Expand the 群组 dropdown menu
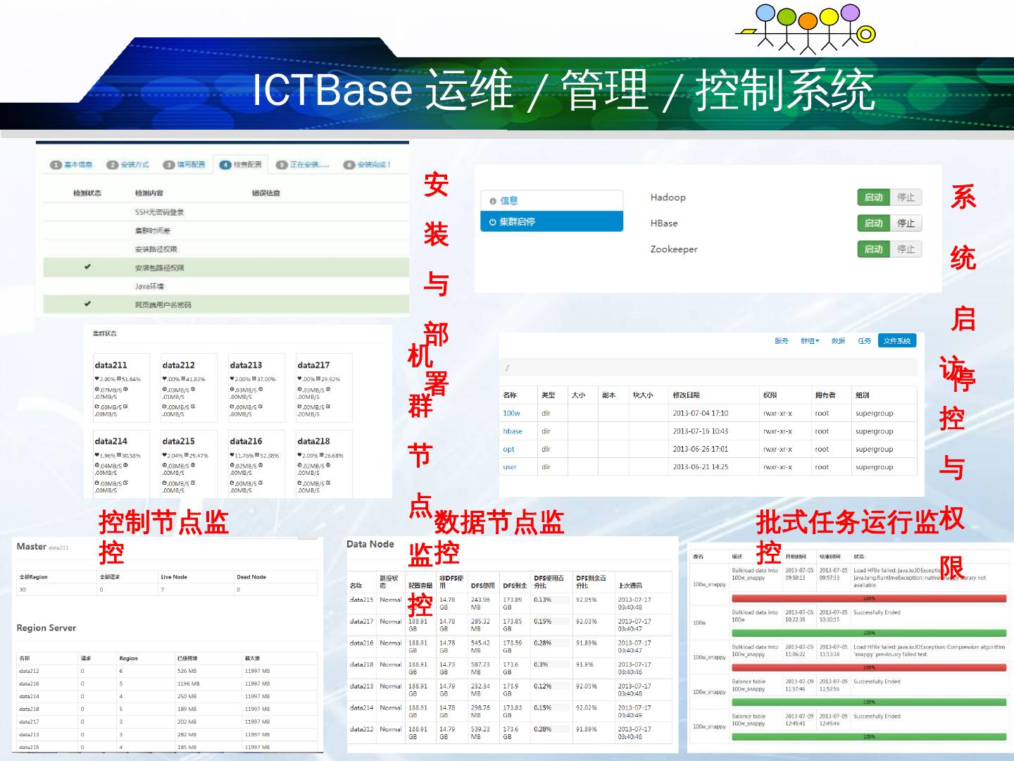Screen dimensions: 1014x761 [x=810, y=341]
